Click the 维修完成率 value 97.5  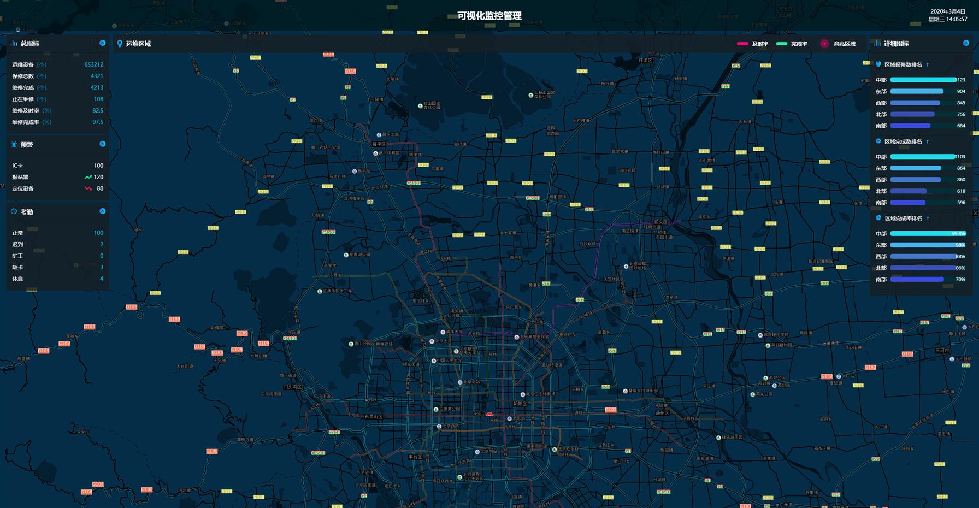(x=98, y=122)
